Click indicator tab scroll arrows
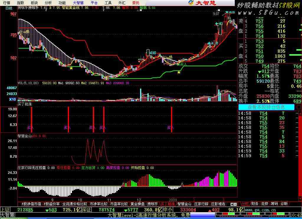 point(234,204)
